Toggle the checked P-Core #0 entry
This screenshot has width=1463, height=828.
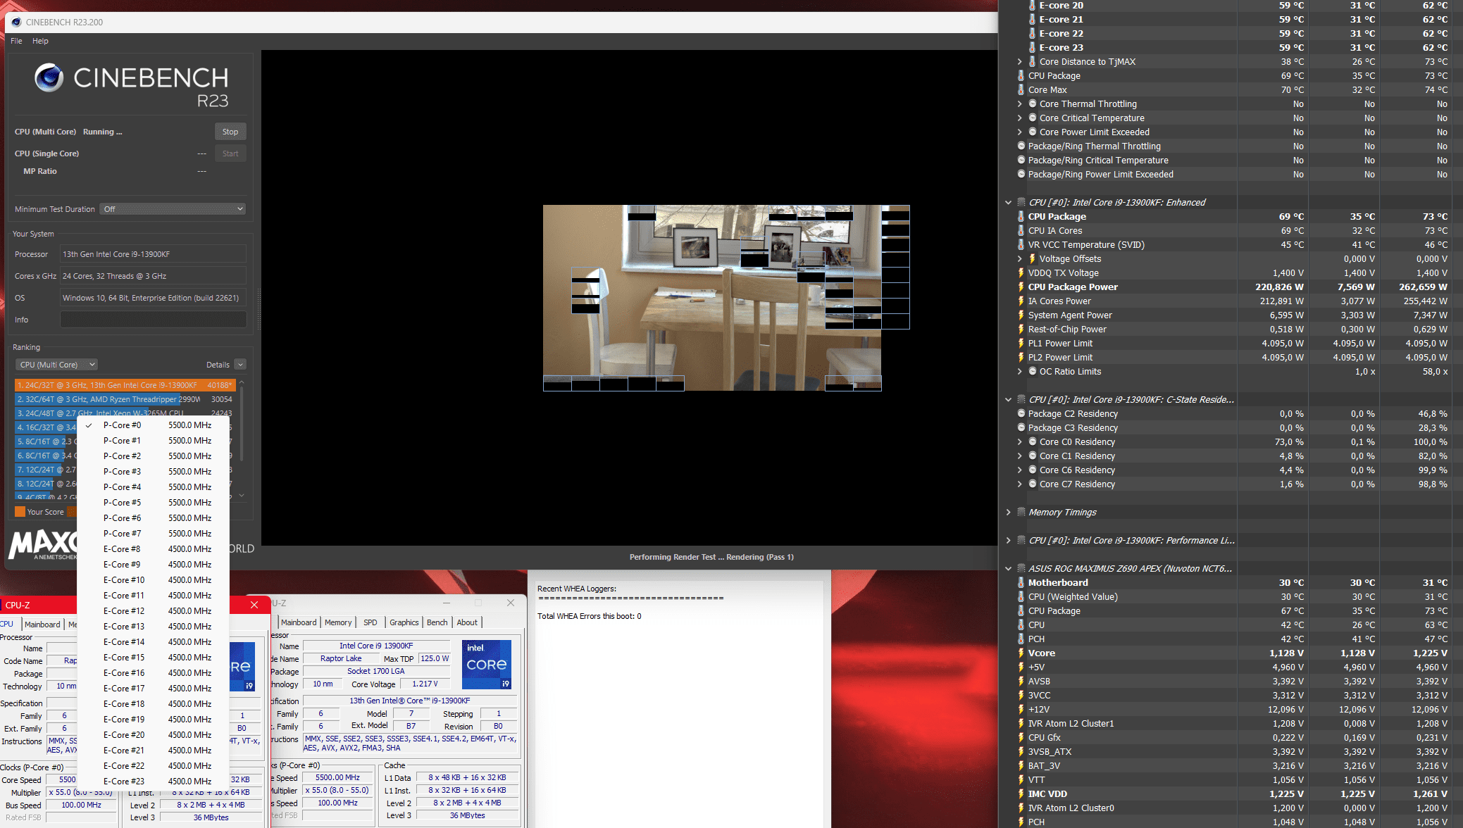pyautogui.click(x=122, y=425)
